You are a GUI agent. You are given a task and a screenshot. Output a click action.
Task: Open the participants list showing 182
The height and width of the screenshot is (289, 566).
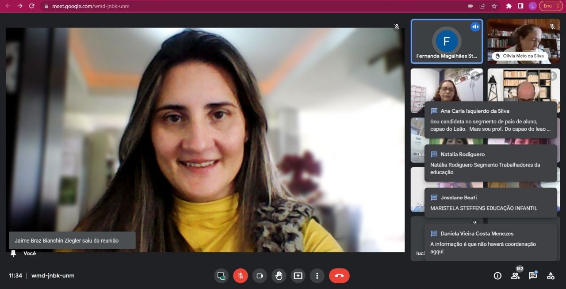(x=515, y=276)
